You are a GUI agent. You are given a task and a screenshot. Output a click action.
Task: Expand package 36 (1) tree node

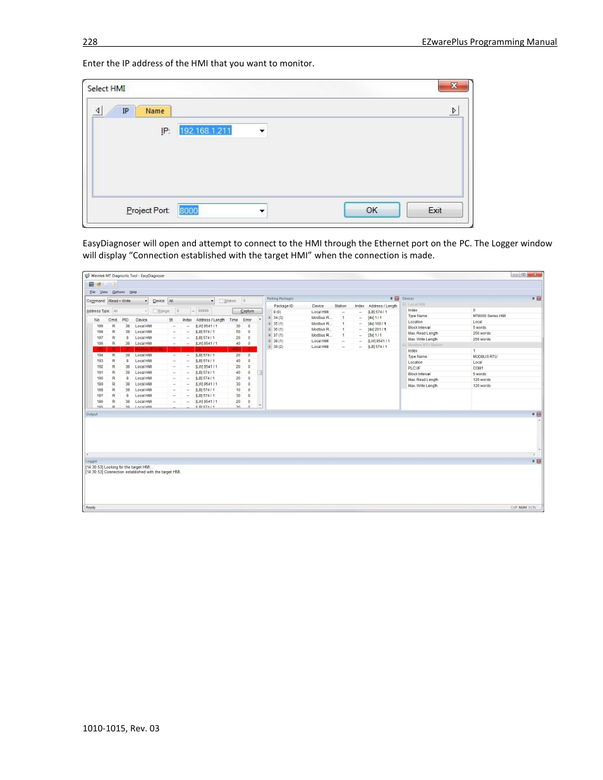click(270, 329)
